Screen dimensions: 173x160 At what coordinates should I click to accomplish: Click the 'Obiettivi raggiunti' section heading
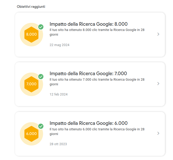click(31, 7)
